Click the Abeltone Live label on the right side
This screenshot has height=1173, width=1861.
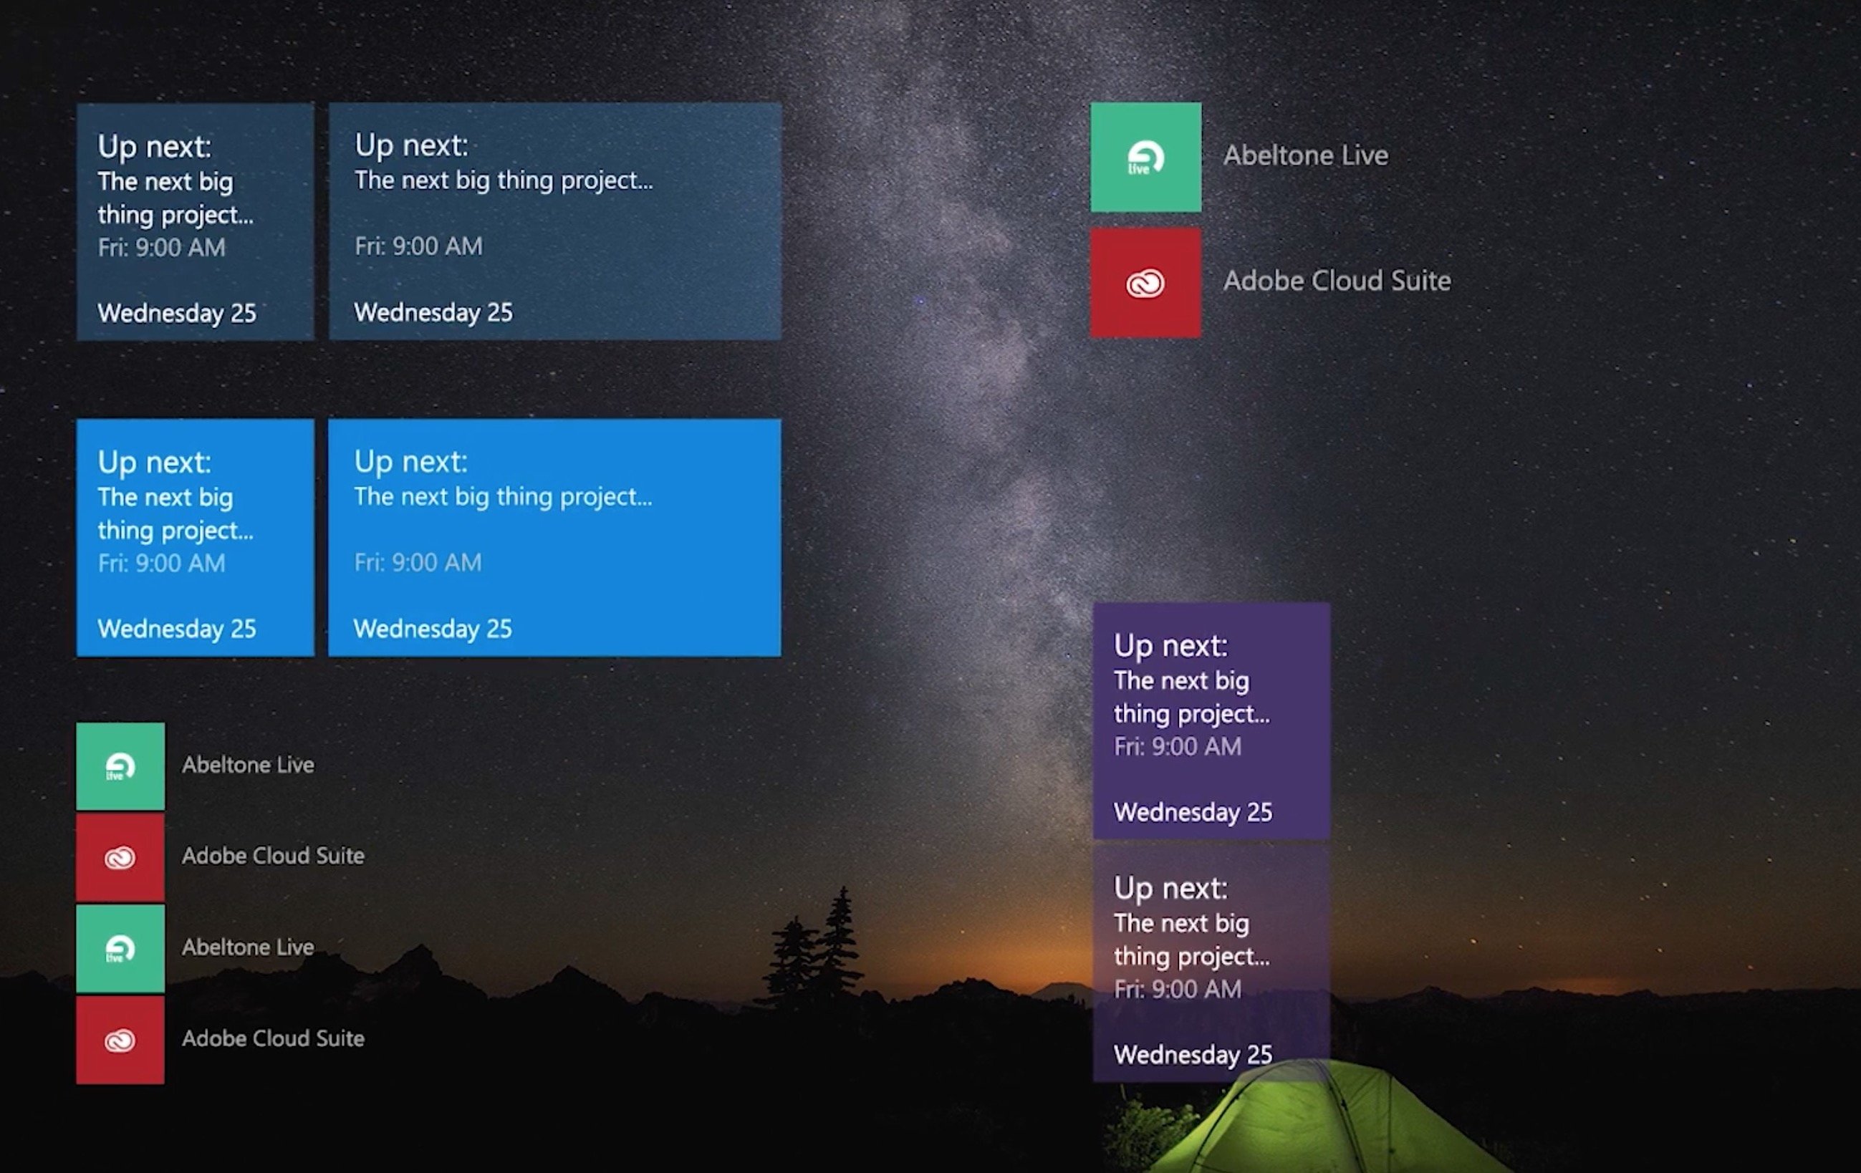pos(1306,155)
